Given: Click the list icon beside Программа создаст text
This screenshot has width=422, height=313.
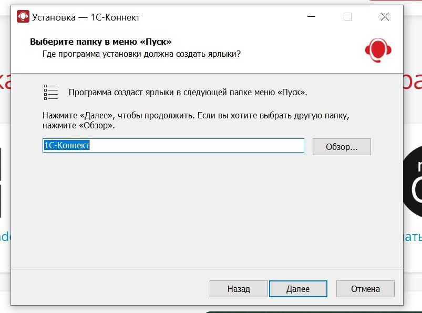Looking at the screenshot, I should [51, 92].
